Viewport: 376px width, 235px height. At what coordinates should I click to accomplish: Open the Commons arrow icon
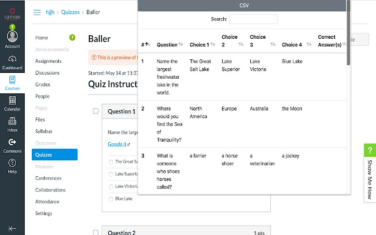pyautogui.click(x=12, y=142)
